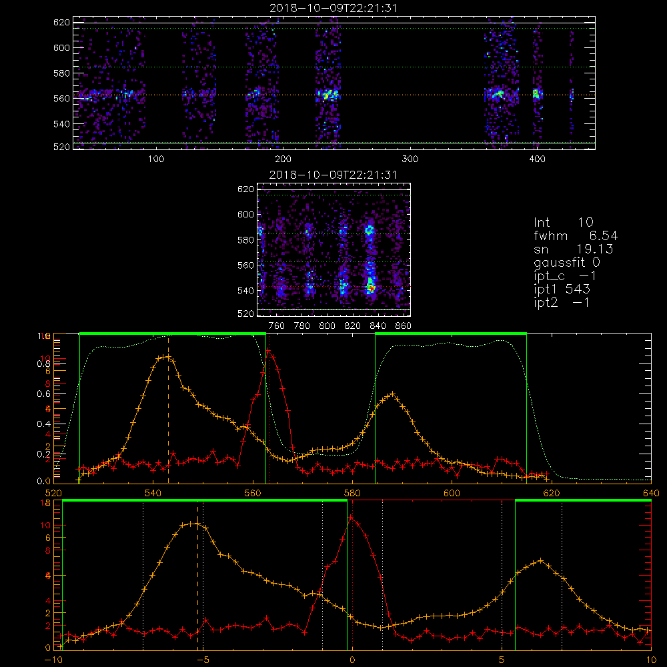667x667 pixels.
Task: Click the 'Int 10' value
Action: (563, 222)
